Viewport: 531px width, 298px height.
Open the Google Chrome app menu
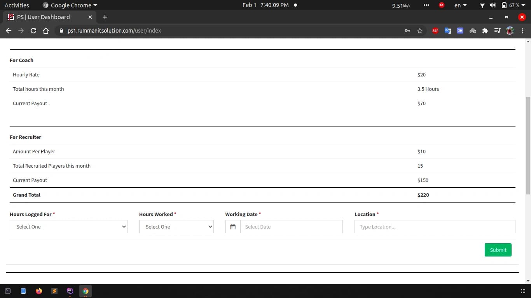pos(70,5)
